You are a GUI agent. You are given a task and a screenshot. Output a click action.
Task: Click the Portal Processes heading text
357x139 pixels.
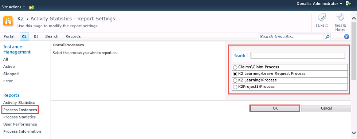tap(68, 45)
